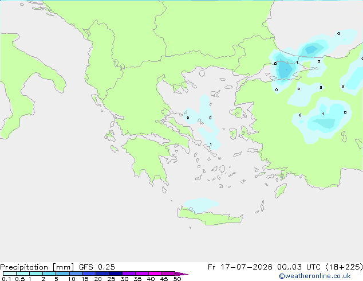Click the 1–2 mm legend swatch

coord(36,274)
